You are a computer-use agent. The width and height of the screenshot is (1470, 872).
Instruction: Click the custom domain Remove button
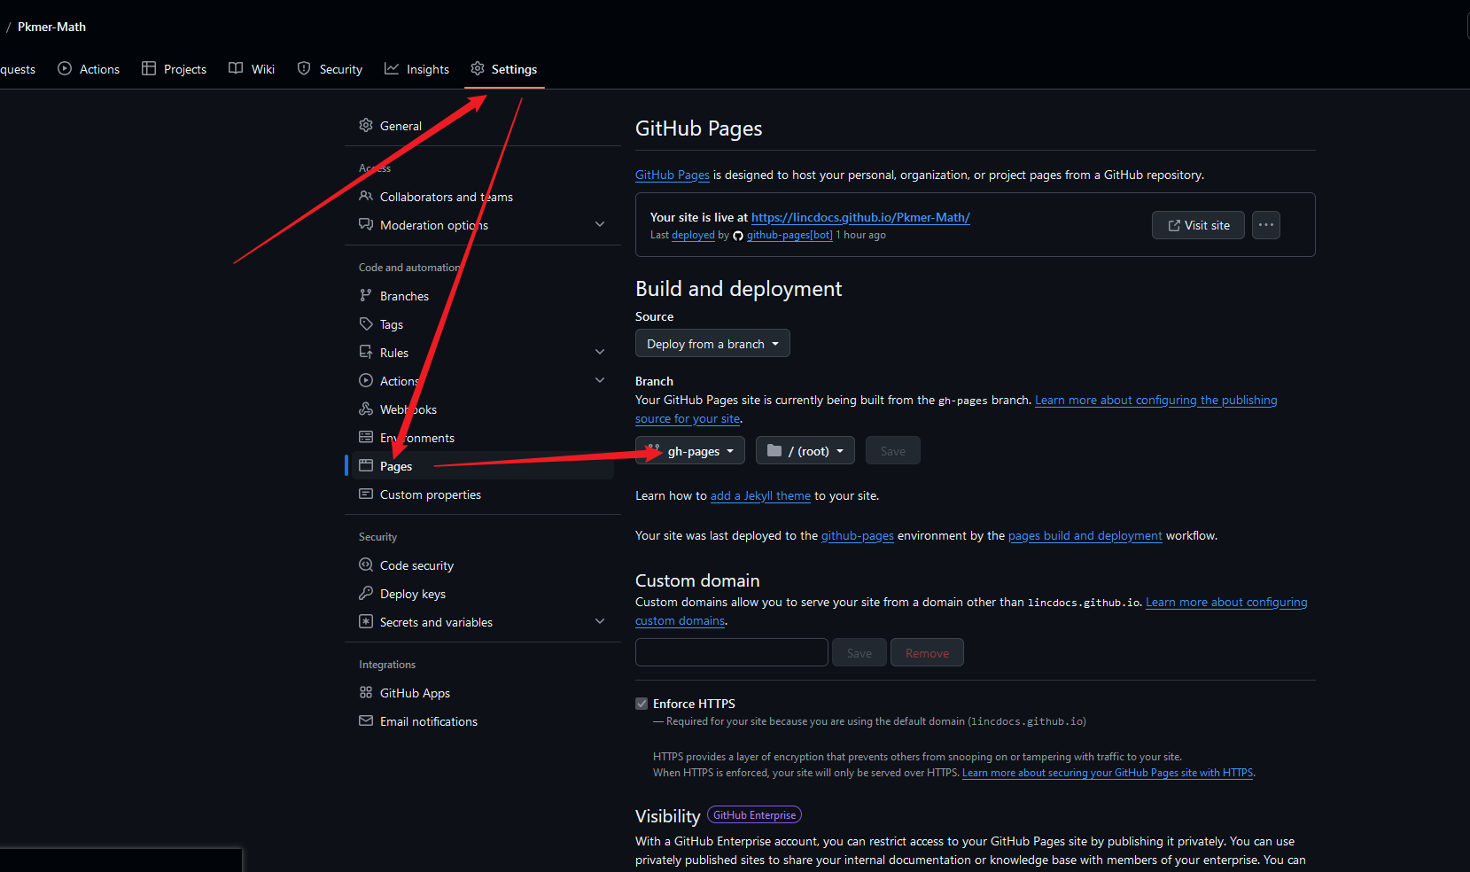[927, 652]
